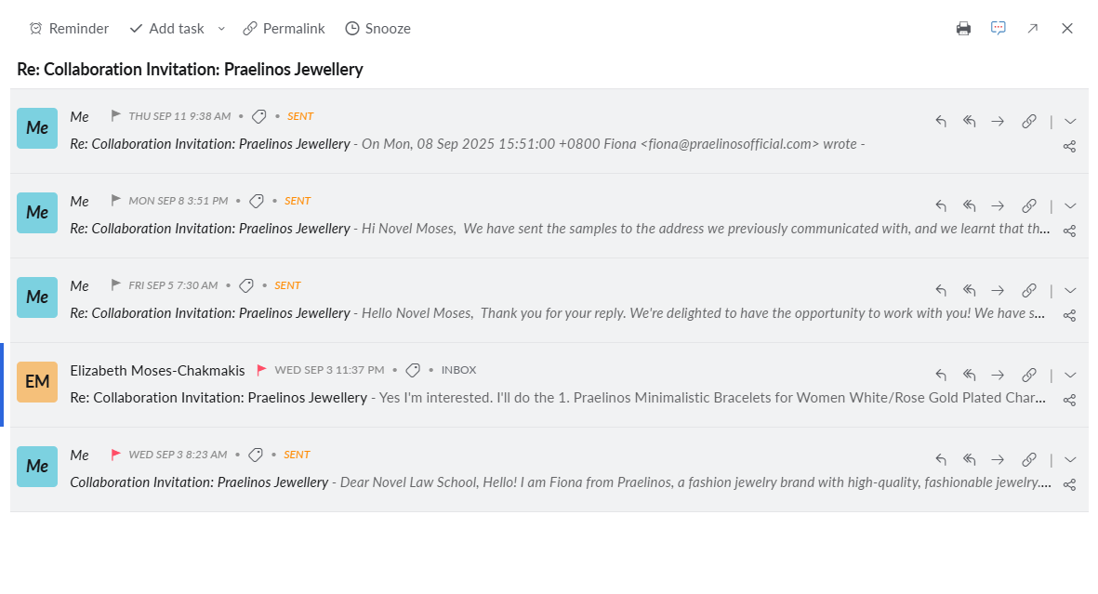This screenshot has height=594, width=1098.
Task: Copy the Permalink of this thread
Action: 284,29
